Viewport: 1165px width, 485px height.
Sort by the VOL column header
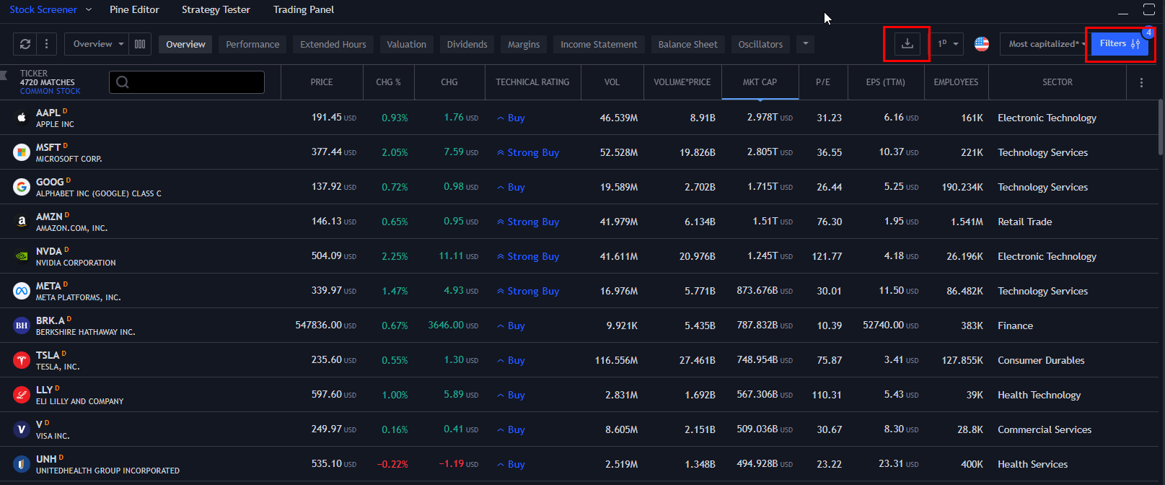(x=612, y=82)
